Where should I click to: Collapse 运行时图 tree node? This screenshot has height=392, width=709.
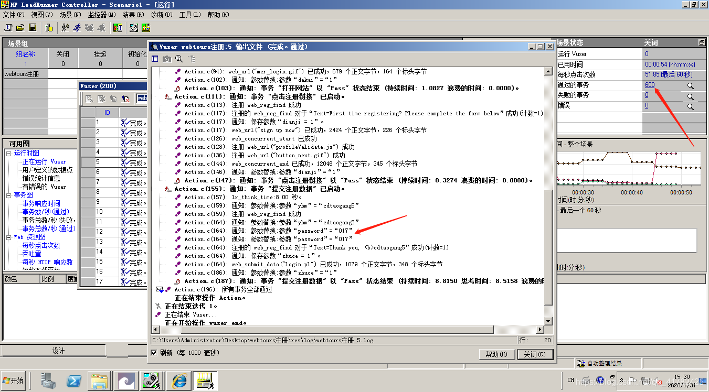pyautogui.click(x=9, y=154)
